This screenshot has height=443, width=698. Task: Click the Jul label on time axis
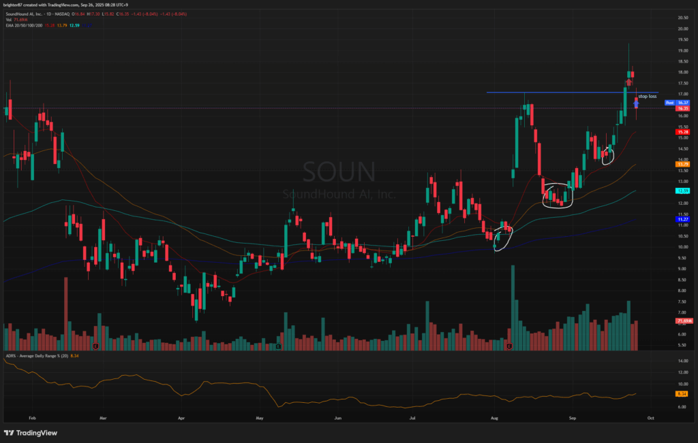point(412,418)
